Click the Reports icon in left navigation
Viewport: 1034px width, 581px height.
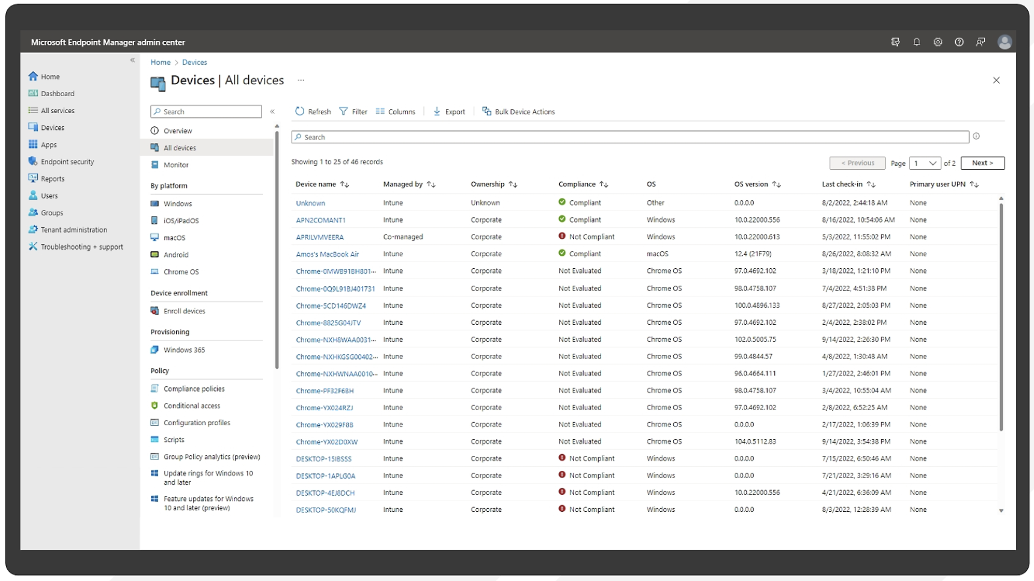tap(33, 178)
